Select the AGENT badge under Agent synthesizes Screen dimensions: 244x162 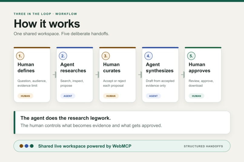153,96
